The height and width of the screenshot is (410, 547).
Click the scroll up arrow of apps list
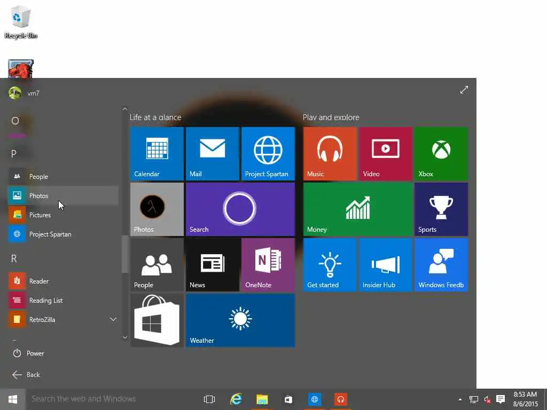125,109
